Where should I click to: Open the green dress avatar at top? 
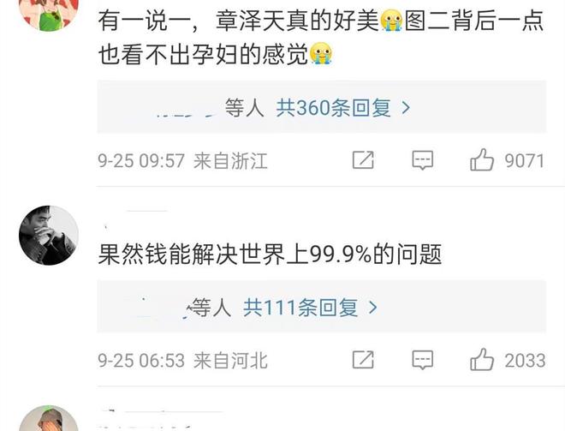(49, 15)
